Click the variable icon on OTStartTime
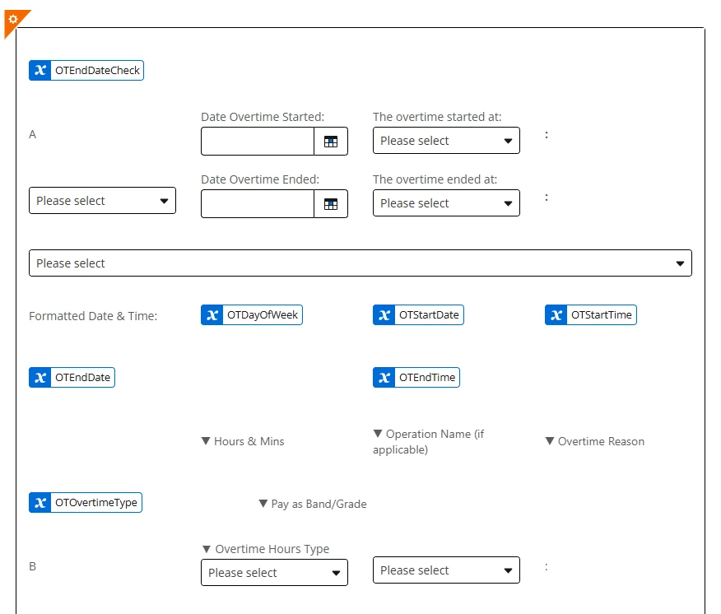Image resolution: width=721 pixels, height=614 pixels. pos(556,315)
